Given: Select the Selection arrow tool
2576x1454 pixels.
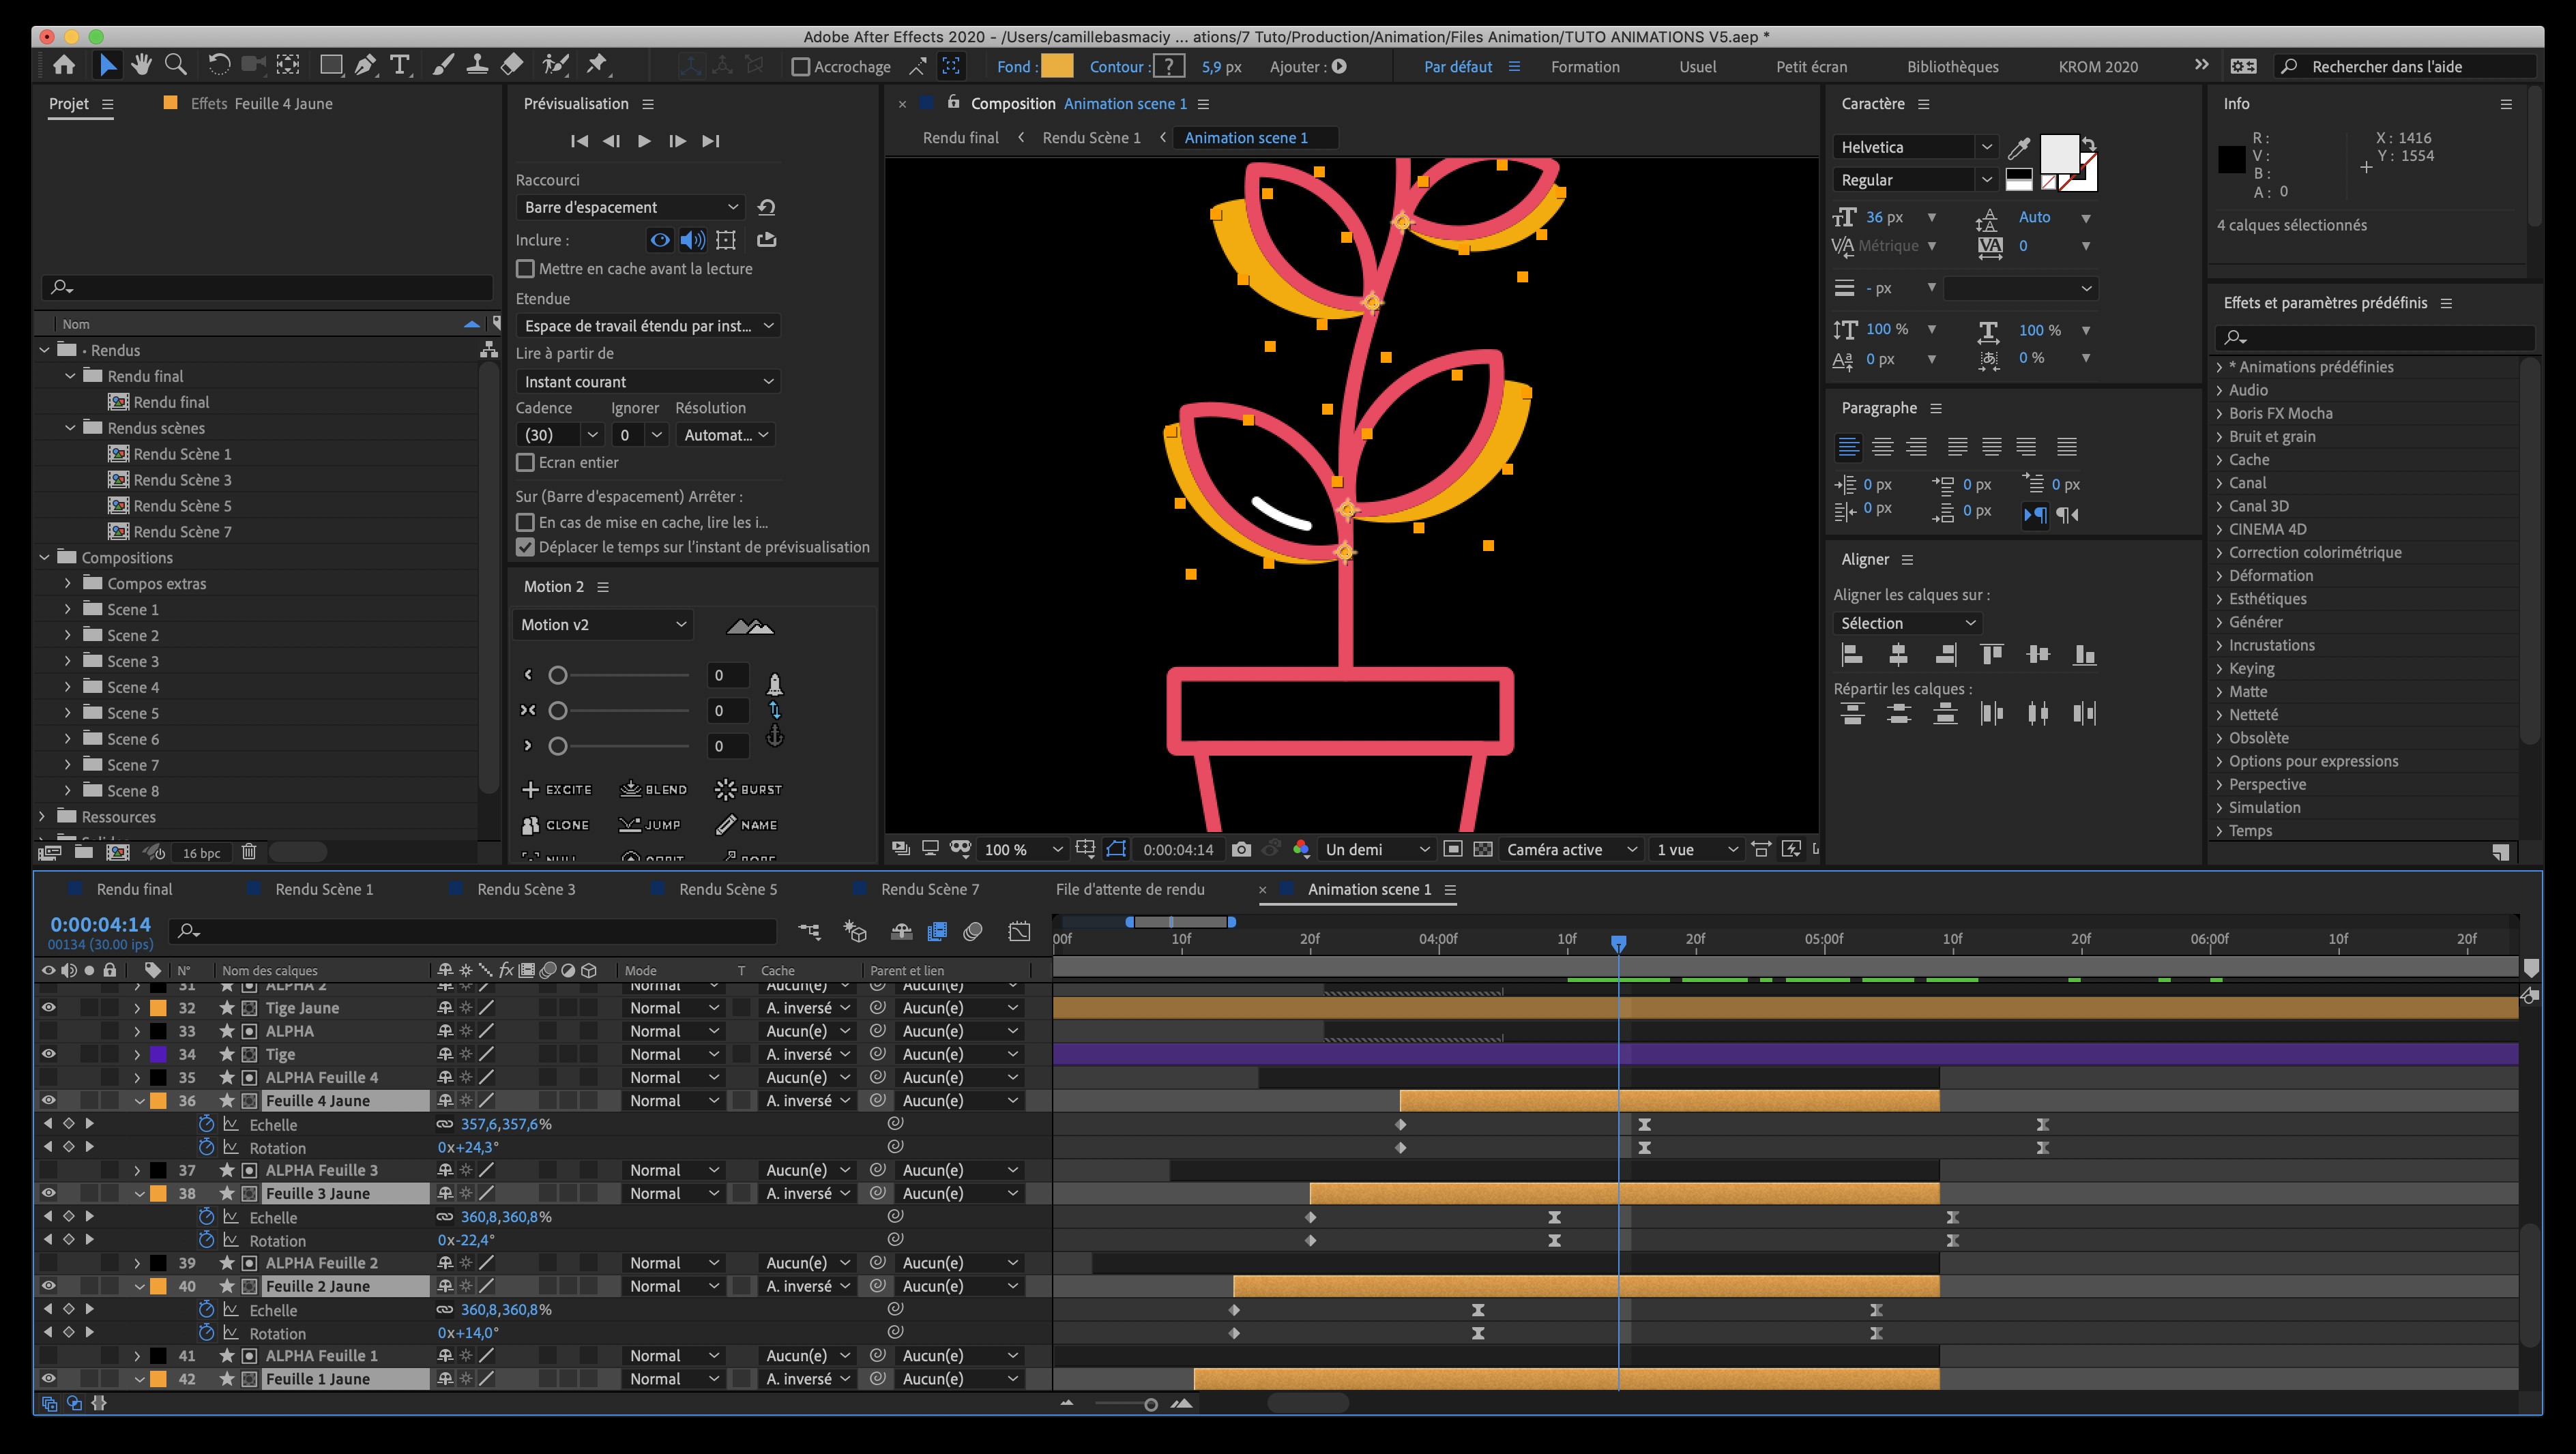Looking at the screenshot, I should [x=107, y=66].
